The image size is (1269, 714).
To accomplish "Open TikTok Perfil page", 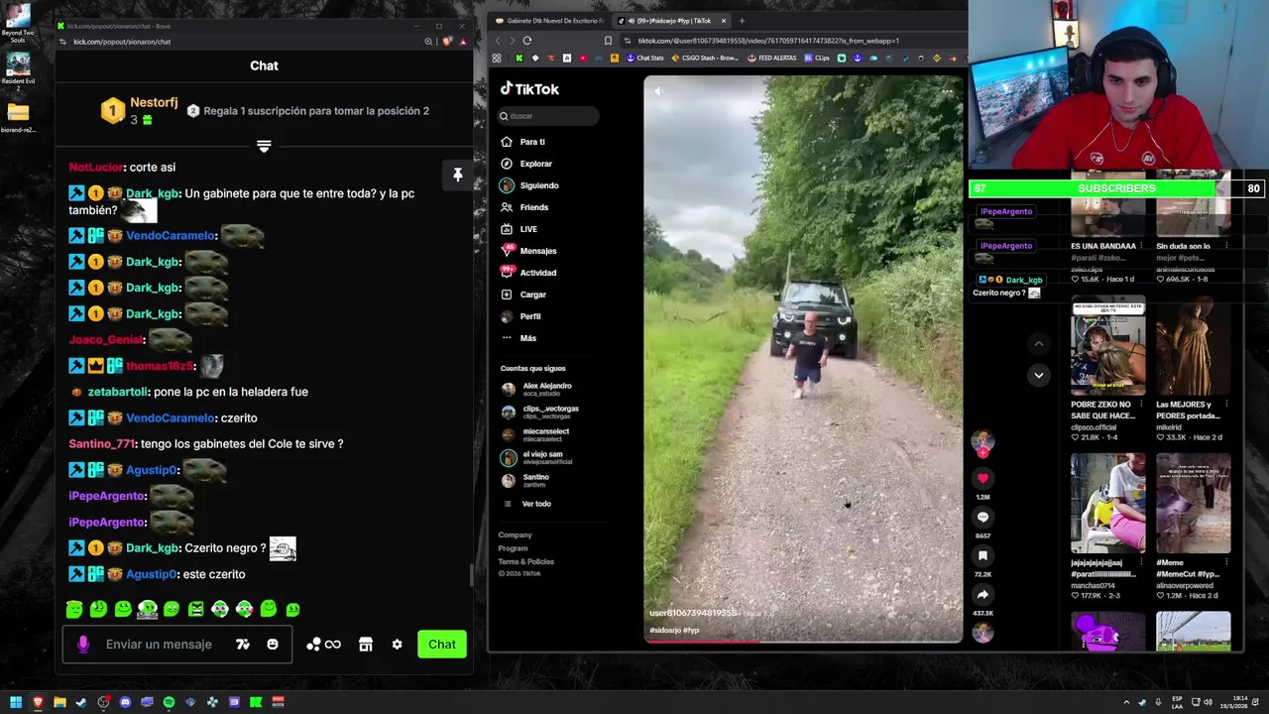I will coord(520,316).
